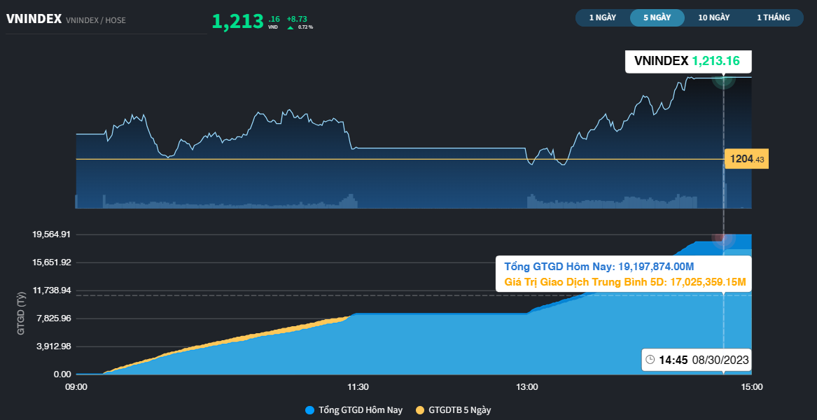Toggle the Tổng GTGD Hôm Nay legend series
This screenshot has height=420, width=817.
[354, 410]
